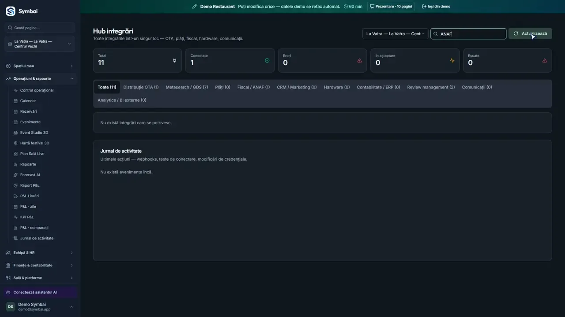Click the plug icon in Total card
Viewport: 565px width, 317px height.
click(174, 60)
